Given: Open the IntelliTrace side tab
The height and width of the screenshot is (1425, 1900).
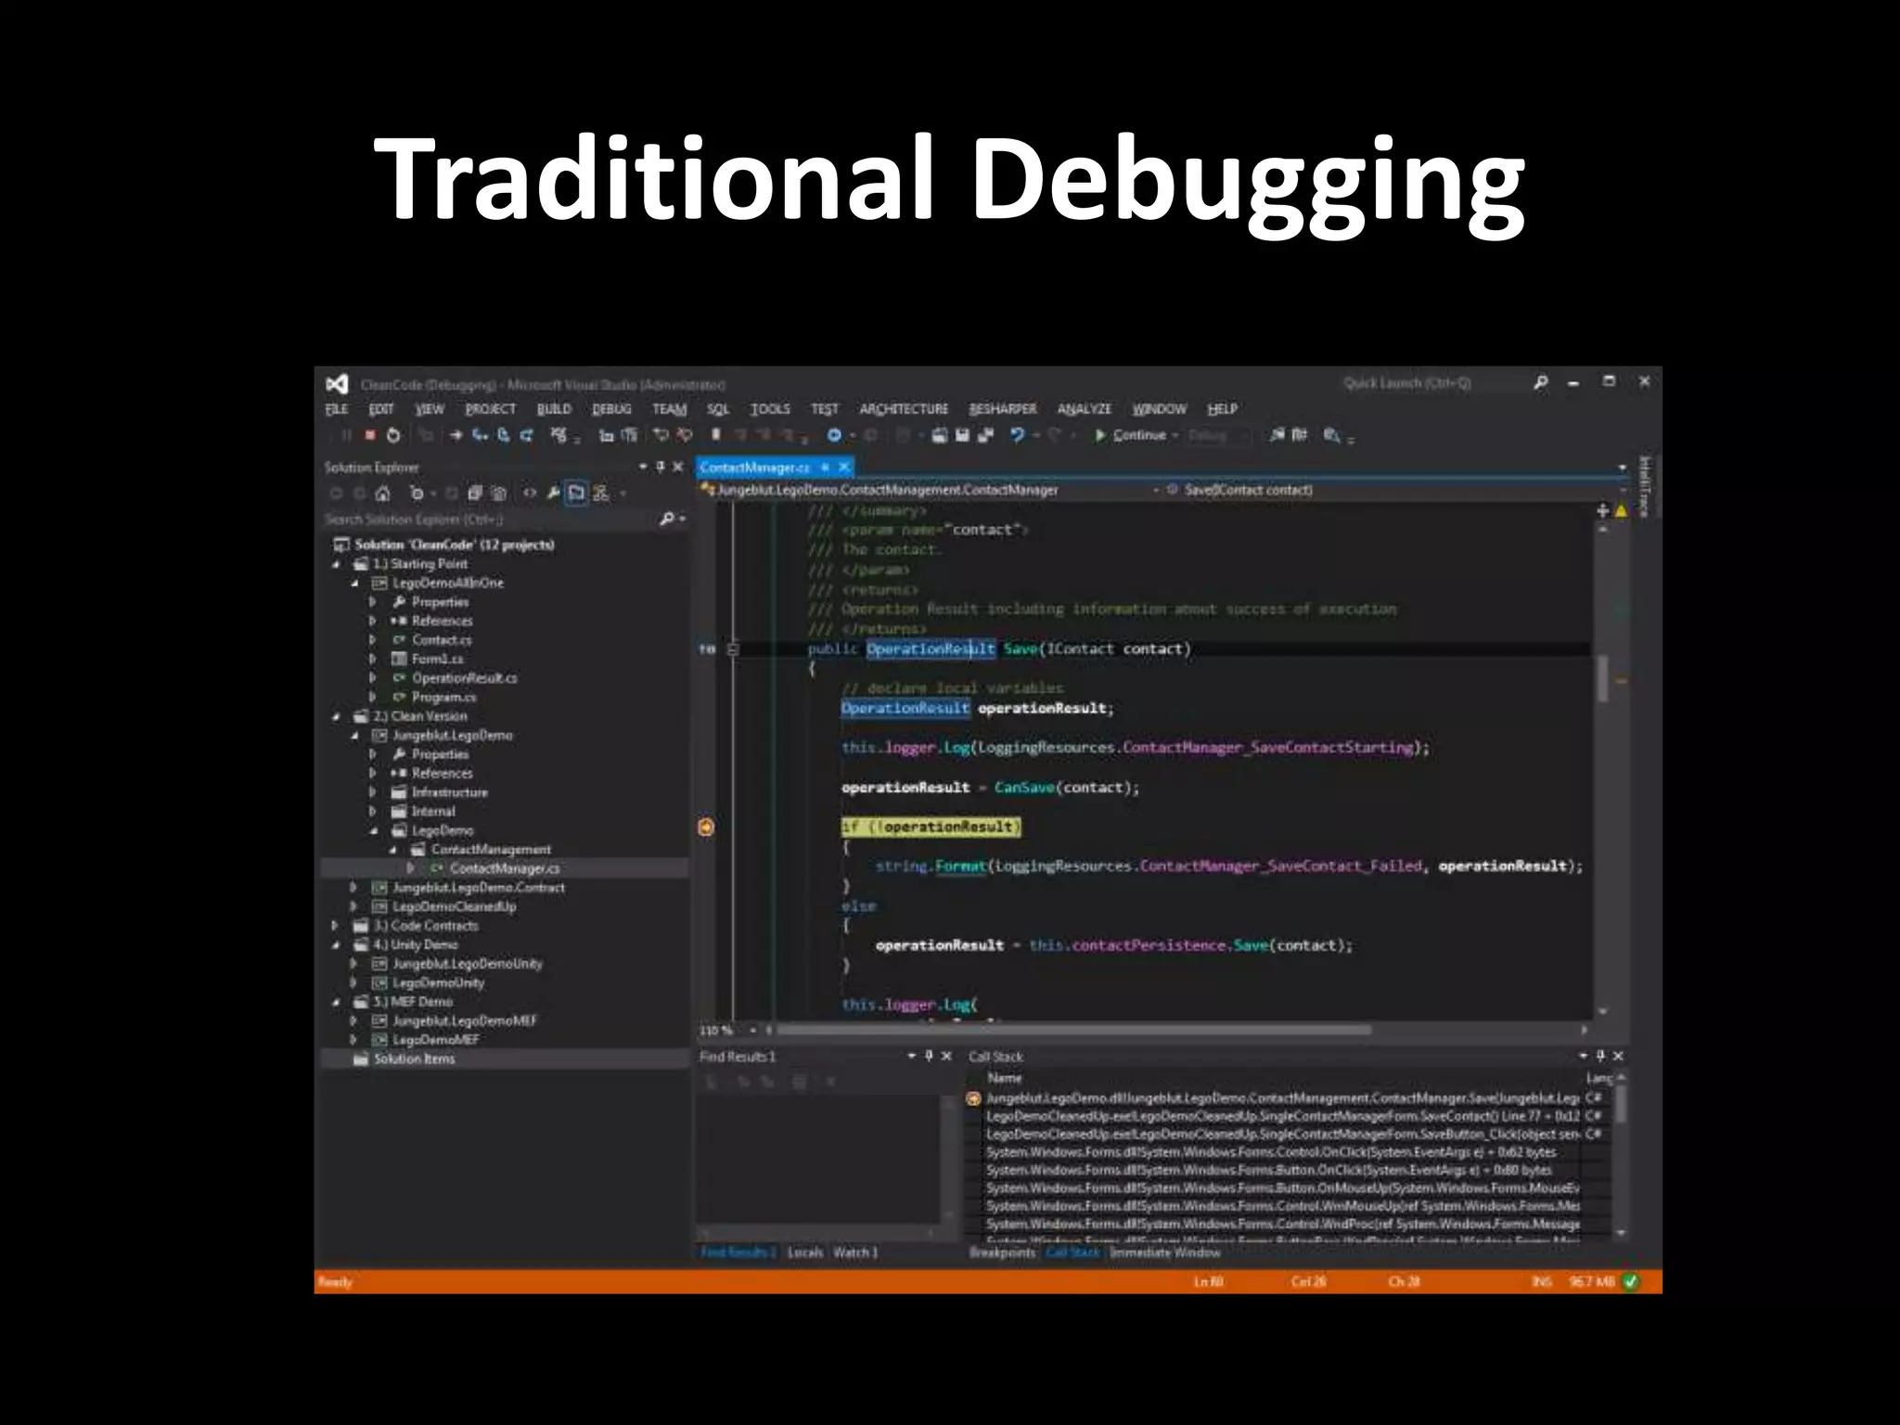Looking at the screenshot, I should coord(1644,486).
